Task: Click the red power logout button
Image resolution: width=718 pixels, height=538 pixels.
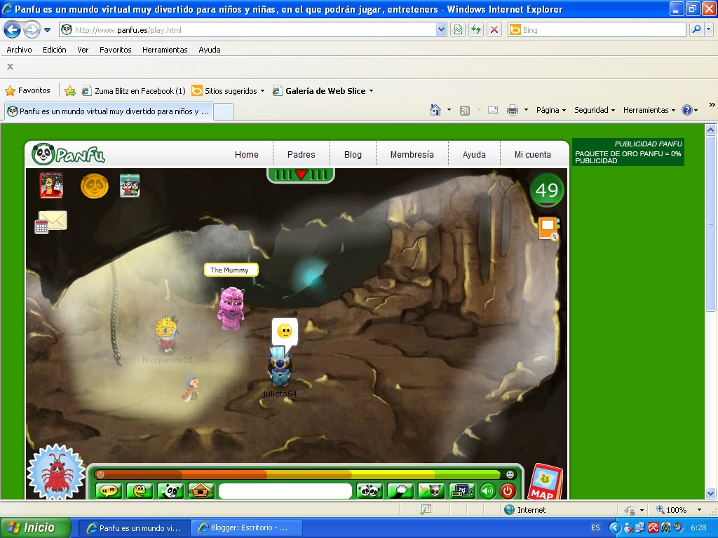Action: coord(508,491)
